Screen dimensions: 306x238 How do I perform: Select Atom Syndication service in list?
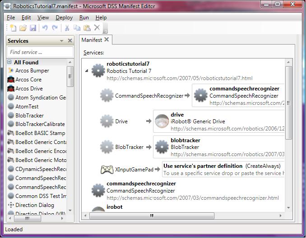pos(37,97)
